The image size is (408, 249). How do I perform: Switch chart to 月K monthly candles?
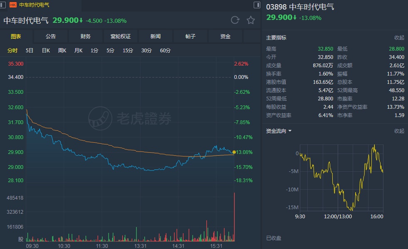(x=78, y=50)
